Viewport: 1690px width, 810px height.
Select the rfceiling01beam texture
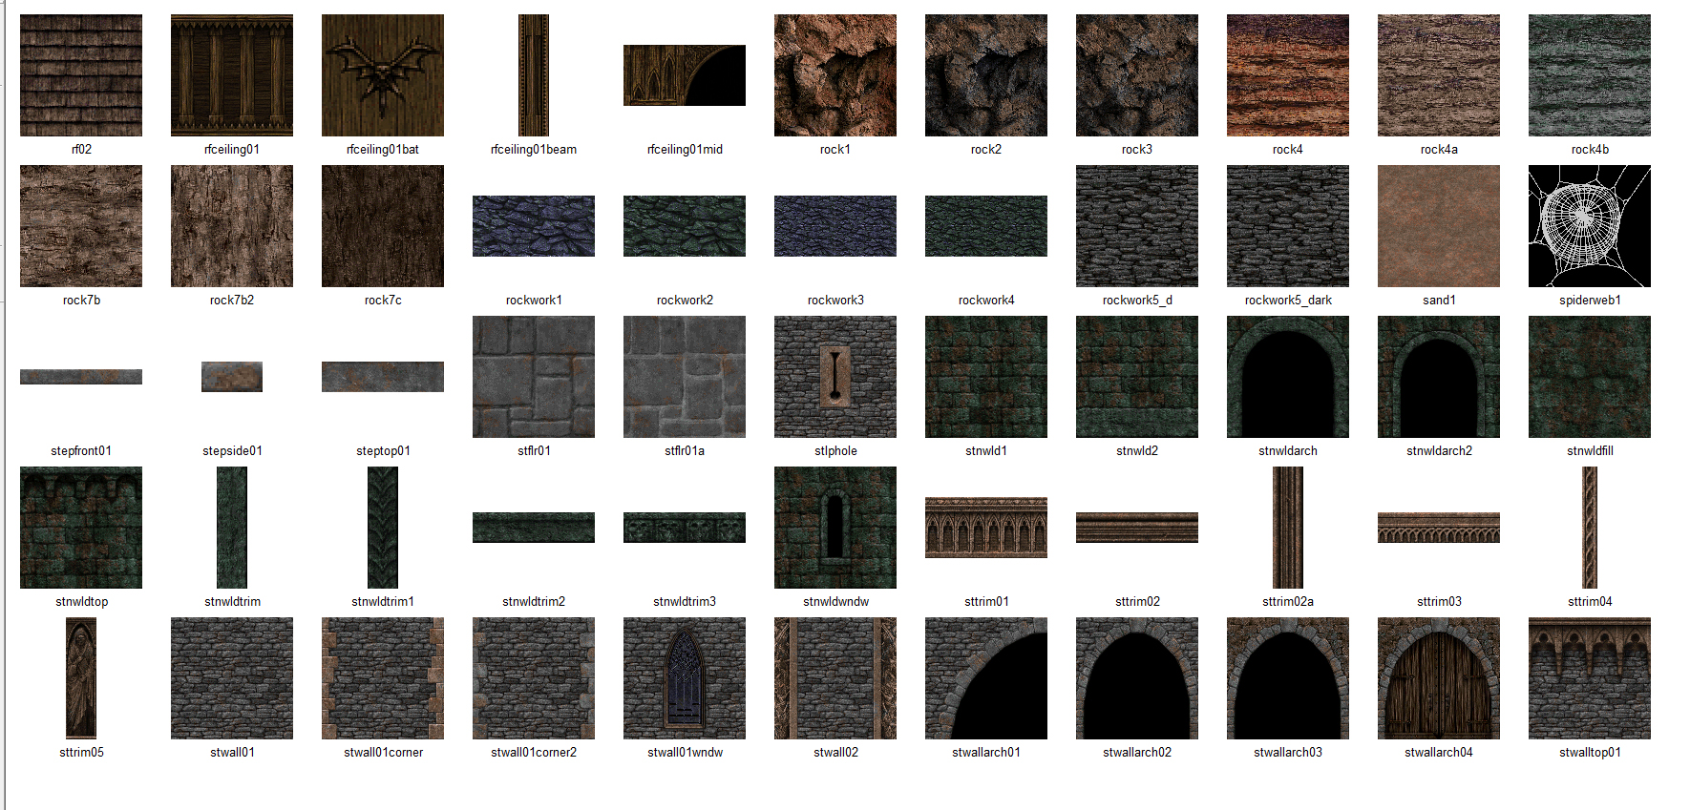[534, 75]
